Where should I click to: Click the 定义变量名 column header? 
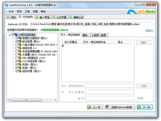73,42
